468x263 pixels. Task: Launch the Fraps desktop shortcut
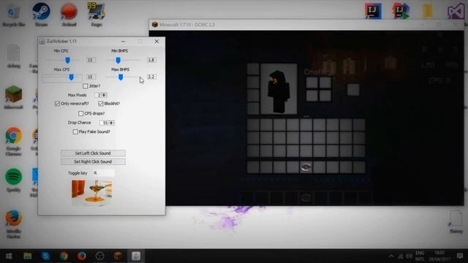pos(97,15)
